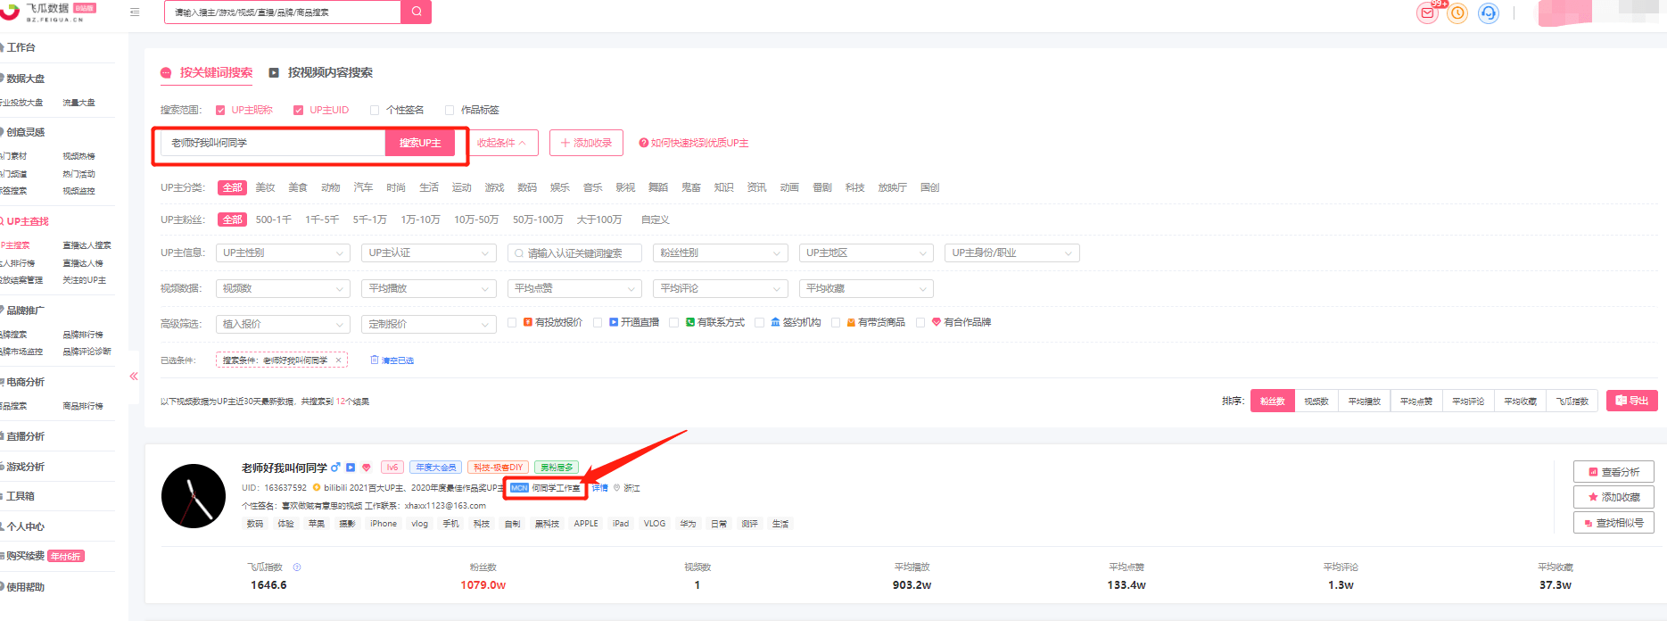Click the pink chat icon of keyword search tab

click(166, 73)
